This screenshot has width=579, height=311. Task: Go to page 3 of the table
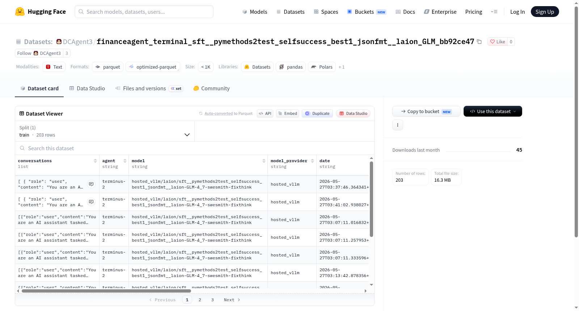point(212,300)
